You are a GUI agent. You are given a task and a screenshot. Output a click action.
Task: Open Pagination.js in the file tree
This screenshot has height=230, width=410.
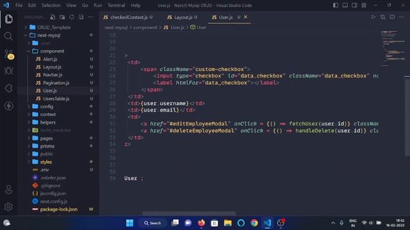56,83
